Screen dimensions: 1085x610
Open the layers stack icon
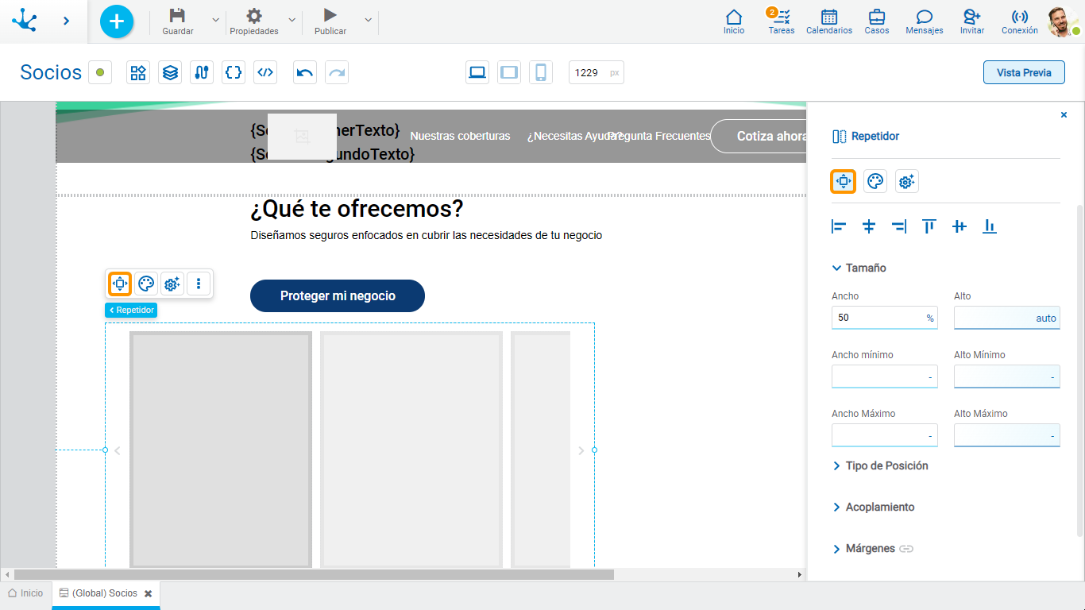tap(170, 72)
